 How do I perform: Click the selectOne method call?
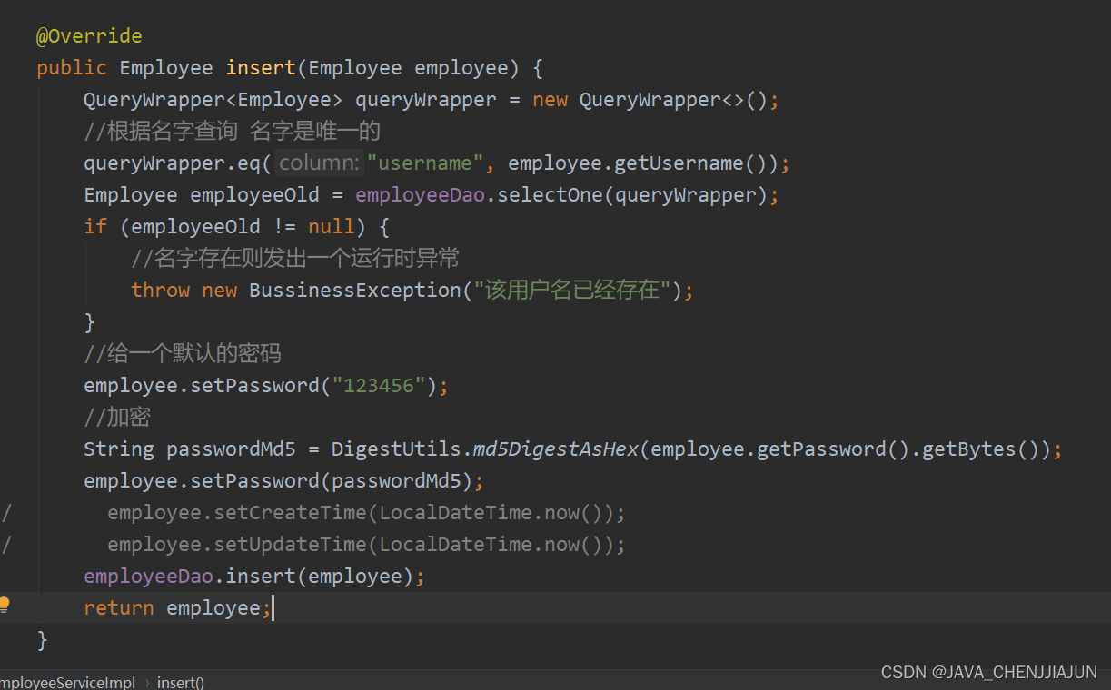coord(551,195)
